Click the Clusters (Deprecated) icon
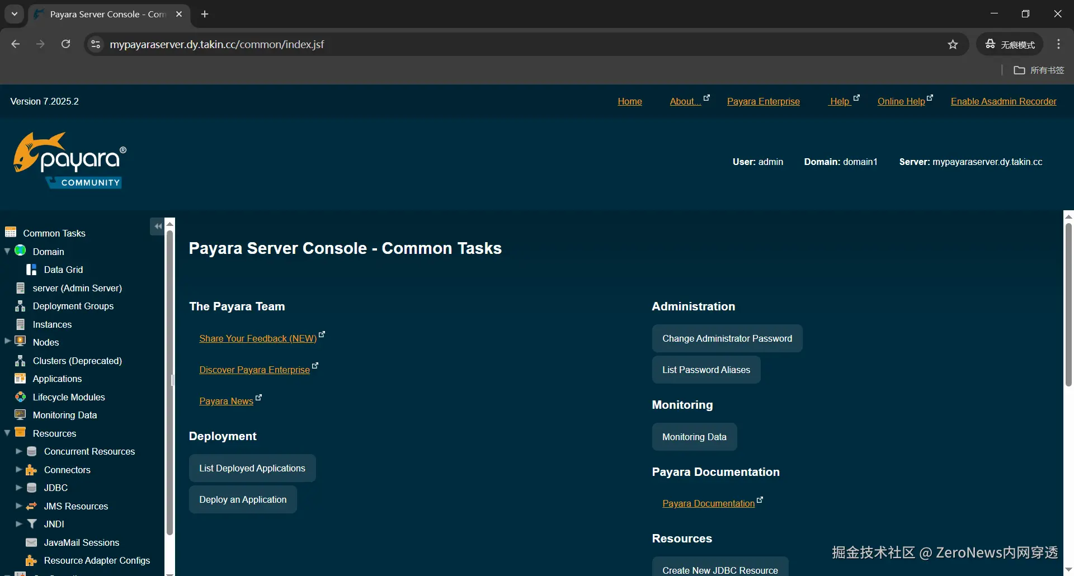 pos(21,361)
